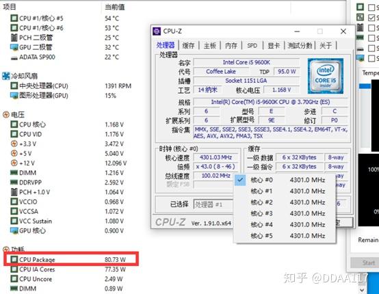Image resolution: width=379 pixels, height=294 pixels.
Task: Click the CPU VID row icon
Action: [14, 134]
